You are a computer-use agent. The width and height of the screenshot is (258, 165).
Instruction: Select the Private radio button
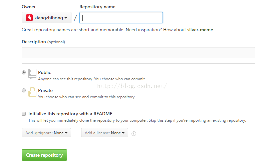point(24,90)
